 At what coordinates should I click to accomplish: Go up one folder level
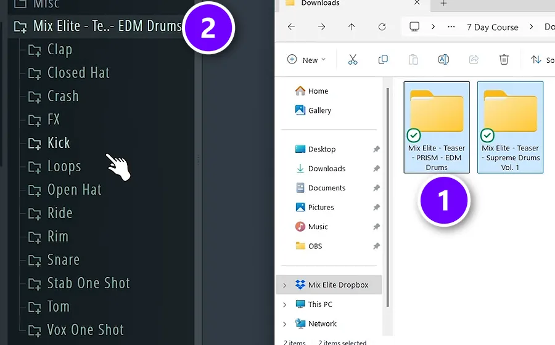(x=351, y=27)
